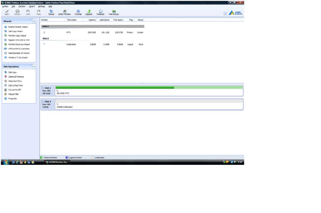Collapse the Wizards panel
The image size is (321, 213).
34,21
